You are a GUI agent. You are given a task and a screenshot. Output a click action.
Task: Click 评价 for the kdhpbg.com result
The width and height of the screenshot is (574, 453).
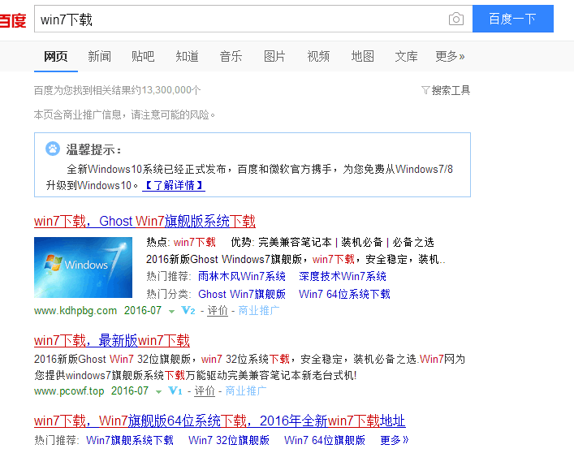pyautogui.click(x=218, y=311)
